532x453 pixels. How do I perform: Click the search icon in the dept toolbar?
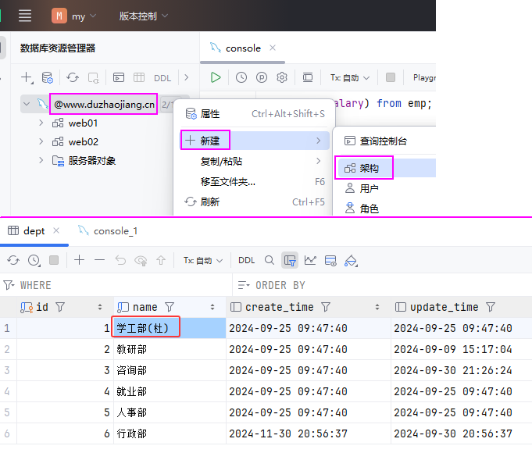tap(270, 260)
